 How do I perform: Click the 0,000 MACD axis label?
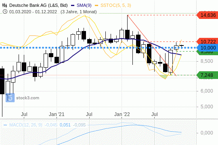(207, 133)
